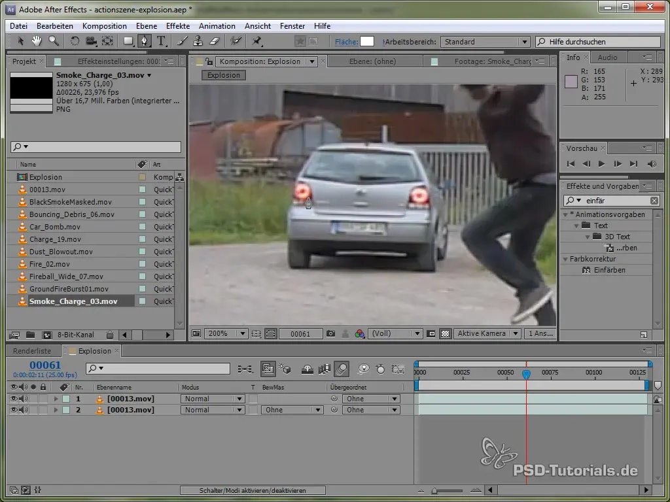The image size is (670, 502).
Task: Select the Clone Stamp tool
Action: point(198,41)
